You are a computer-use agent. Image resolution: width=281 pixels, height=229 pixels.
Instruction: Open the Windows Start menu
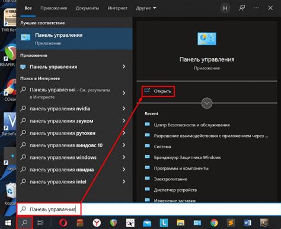pyautogui.click(x=8, y=223)
